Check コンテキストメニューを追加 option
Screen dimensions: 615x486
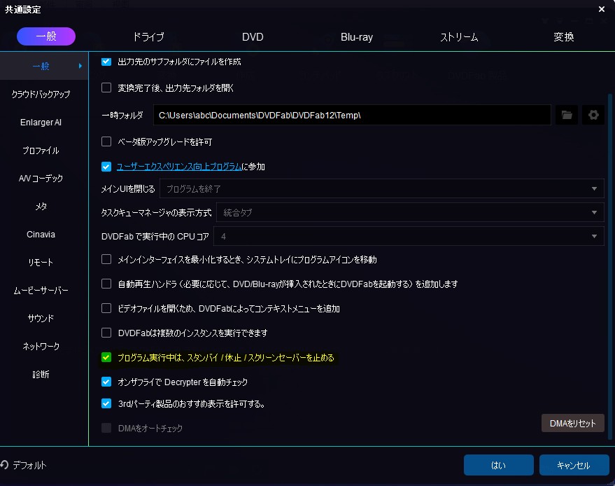tap(106, 308)
